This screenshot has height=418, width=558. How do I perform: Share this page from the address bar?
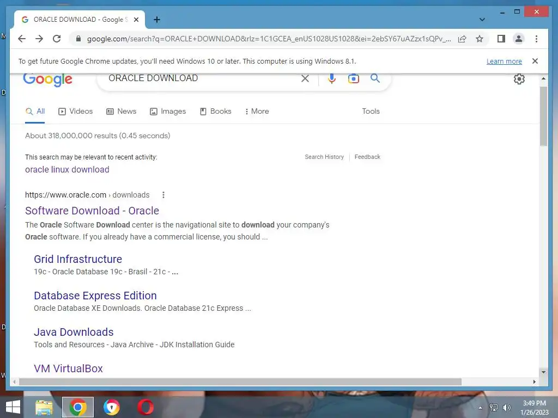pos(462,39)
